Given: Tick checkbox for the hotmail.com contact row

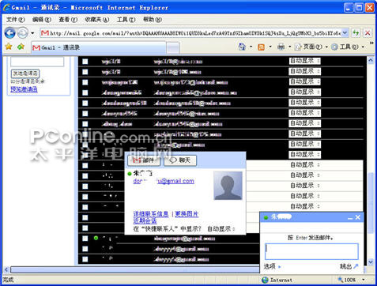Looking at the screenshot, I should 85,82.
